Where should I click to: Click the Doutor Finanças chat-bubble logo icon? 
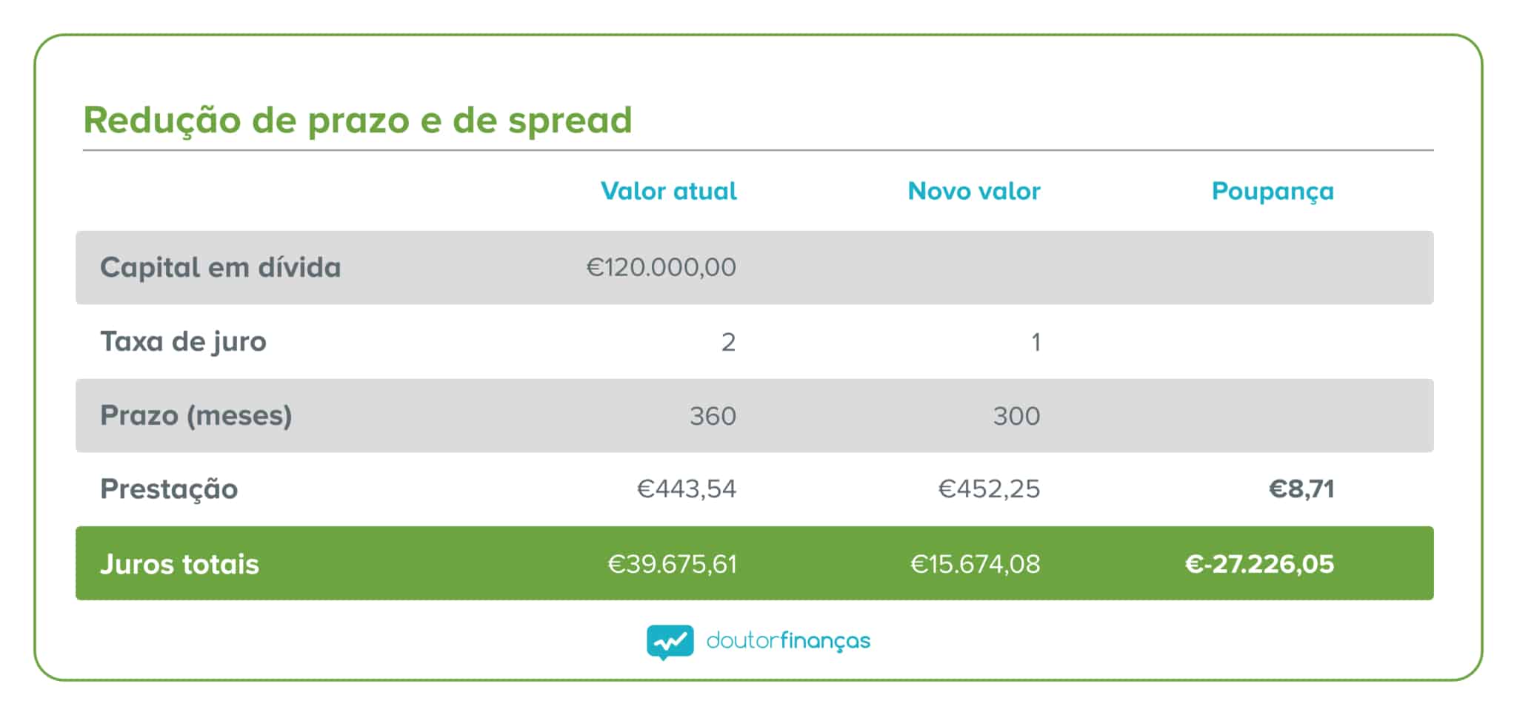click(x=670, y=641)
